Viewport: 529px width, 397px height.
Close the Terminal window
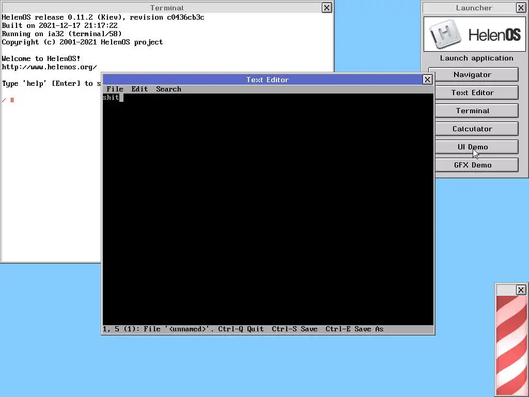pos(326,8)
